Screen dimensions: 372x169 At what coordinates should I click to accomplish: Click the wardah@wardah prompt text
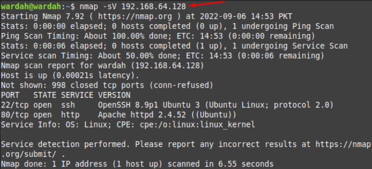pyautogui.click(x=31, y=7)
